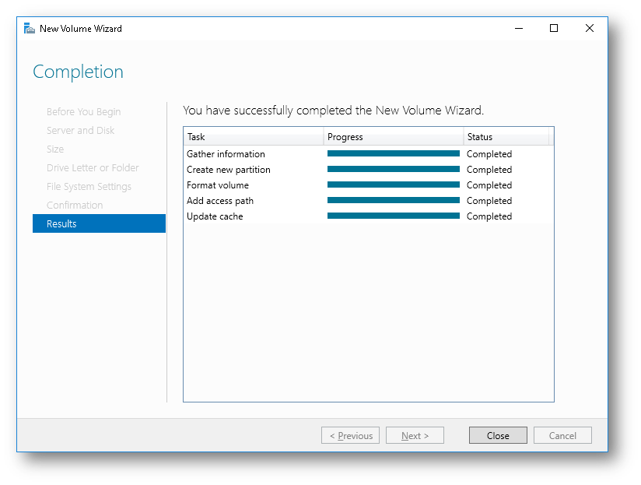Click the Server and Disk step
This screenshot has height=485, width=641.
[x=80, y=130]
